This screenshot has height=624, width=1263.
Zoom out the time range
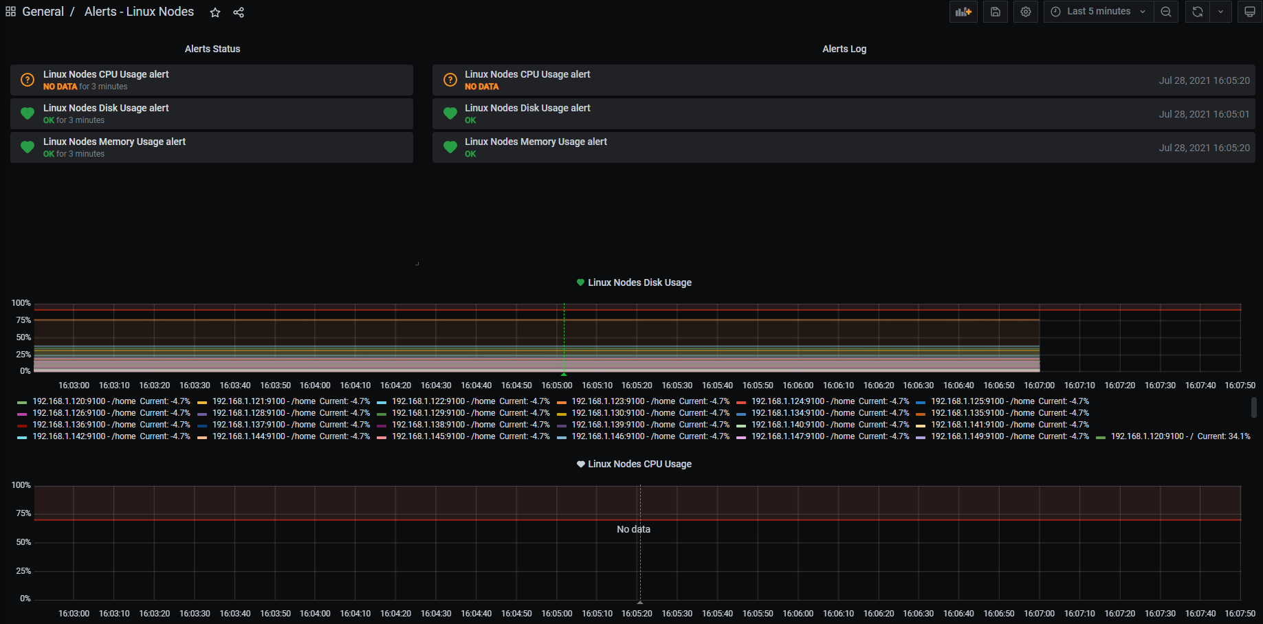pos(1166,12)
